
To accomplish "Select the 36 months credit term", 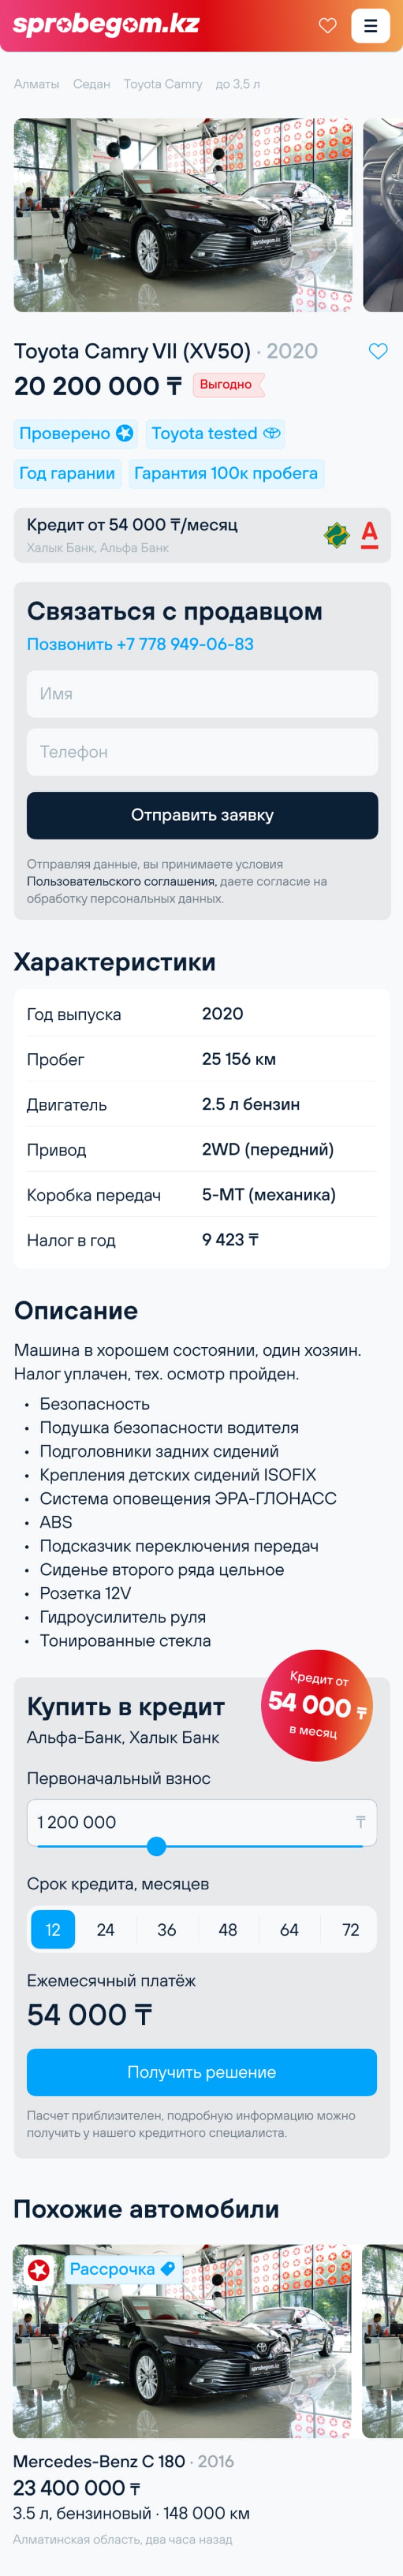I will (x=167, y=1930).
